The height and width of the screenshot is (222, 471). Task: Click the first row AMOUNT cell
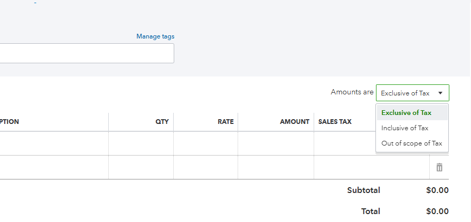[x=276, y=143]
